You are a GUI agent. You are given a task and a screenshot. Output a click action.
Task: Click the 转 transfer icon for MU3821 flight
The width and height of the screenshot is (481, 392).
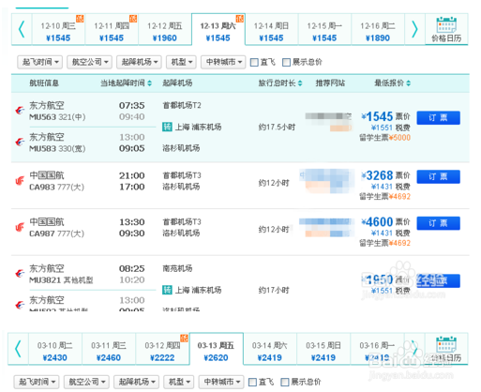point(167,290)
